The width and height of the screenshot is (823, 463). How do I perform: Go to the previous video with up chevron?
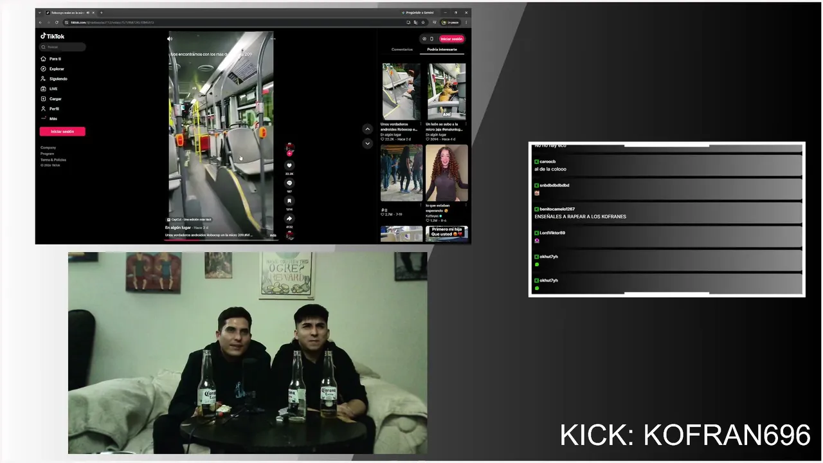[x=367, y=129]
